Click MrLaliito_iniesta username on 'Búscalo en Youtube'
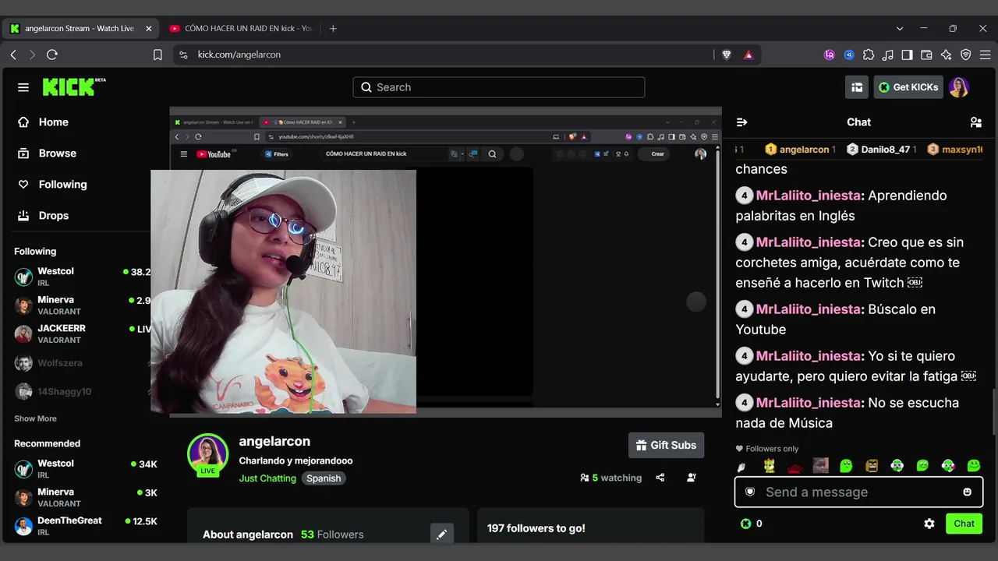Screen dimensions: 998x561 tap(809, 309)
